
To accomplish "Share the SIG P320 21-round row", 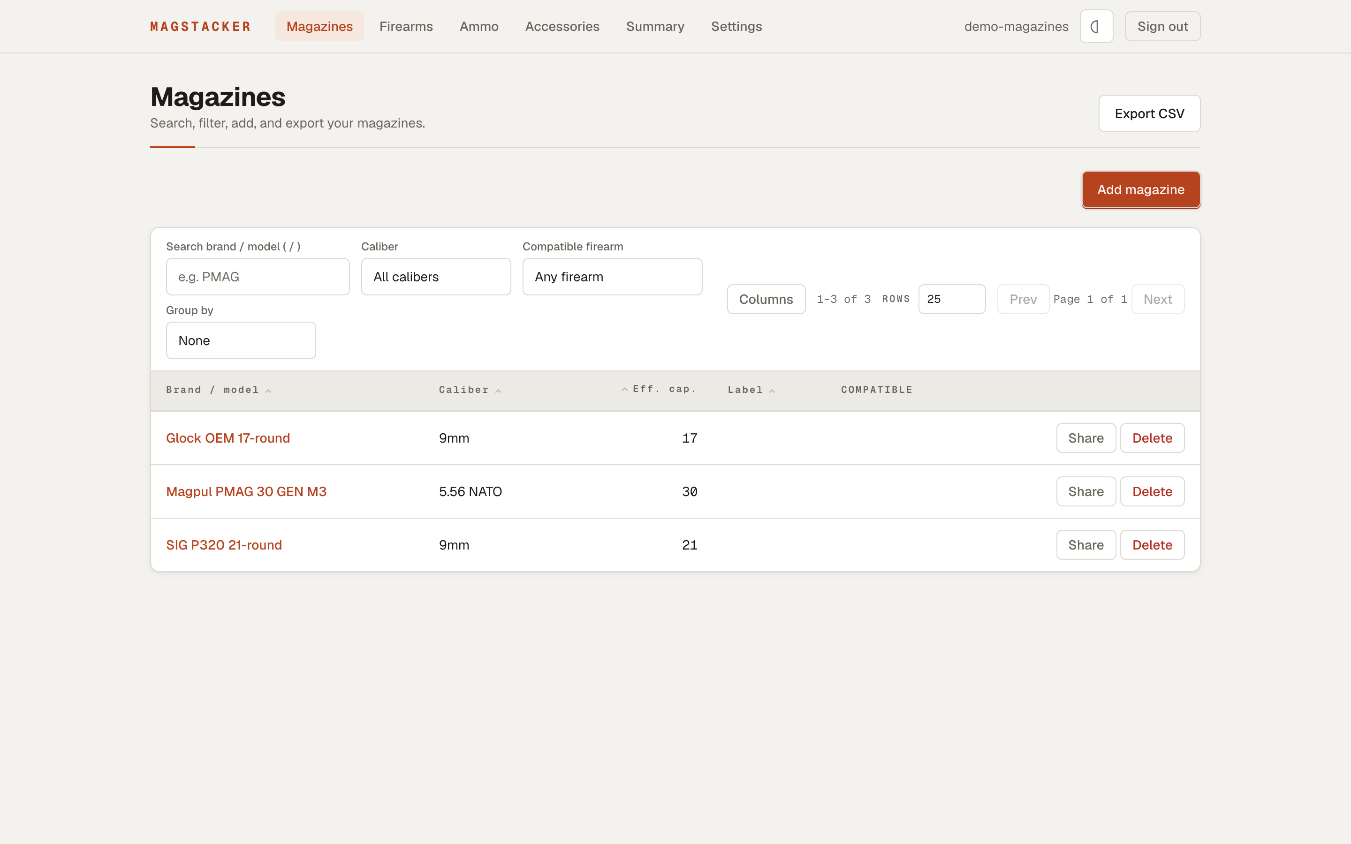I will click(1086, 545).
